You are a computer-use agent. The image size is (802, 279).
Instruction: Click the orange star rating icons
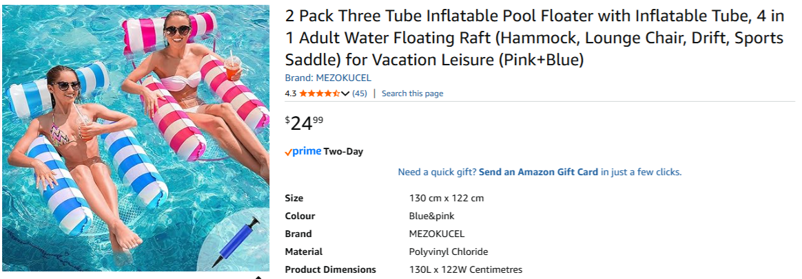pos(319,93)
